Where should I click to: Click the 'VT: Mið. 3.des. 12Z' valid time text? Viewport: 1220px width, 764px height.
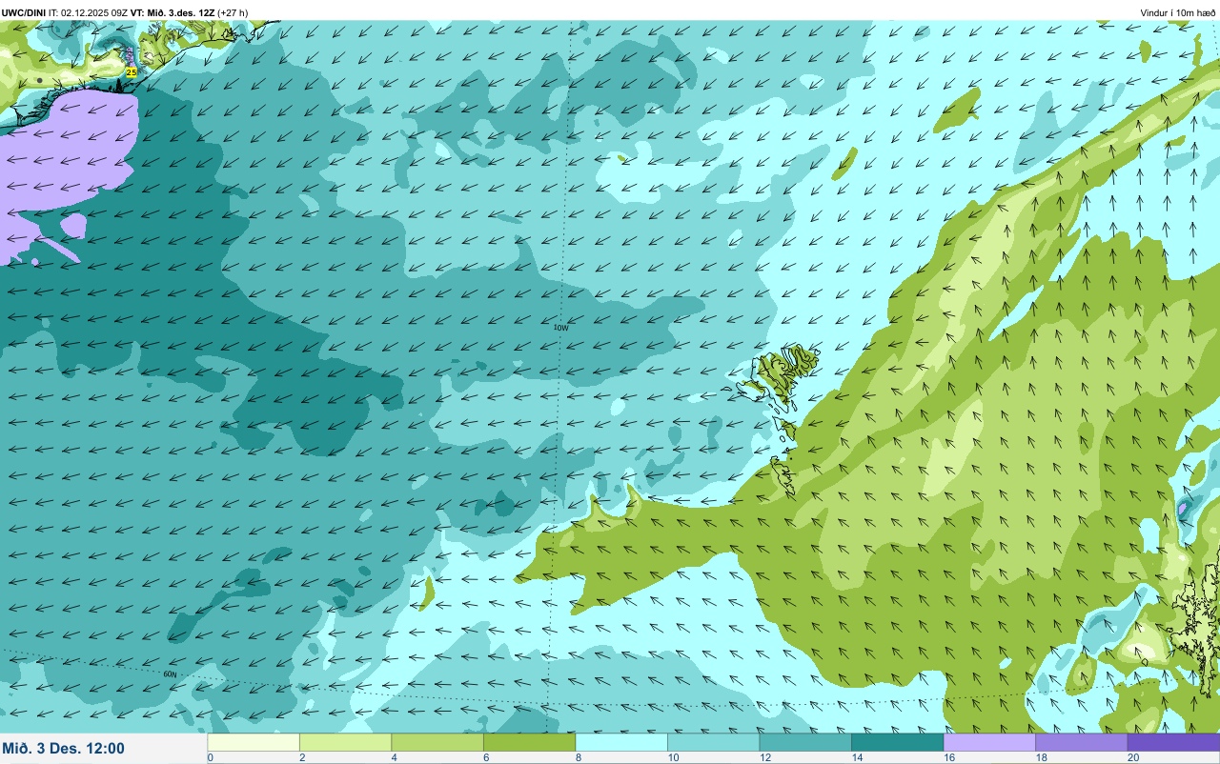pos(173,12)
